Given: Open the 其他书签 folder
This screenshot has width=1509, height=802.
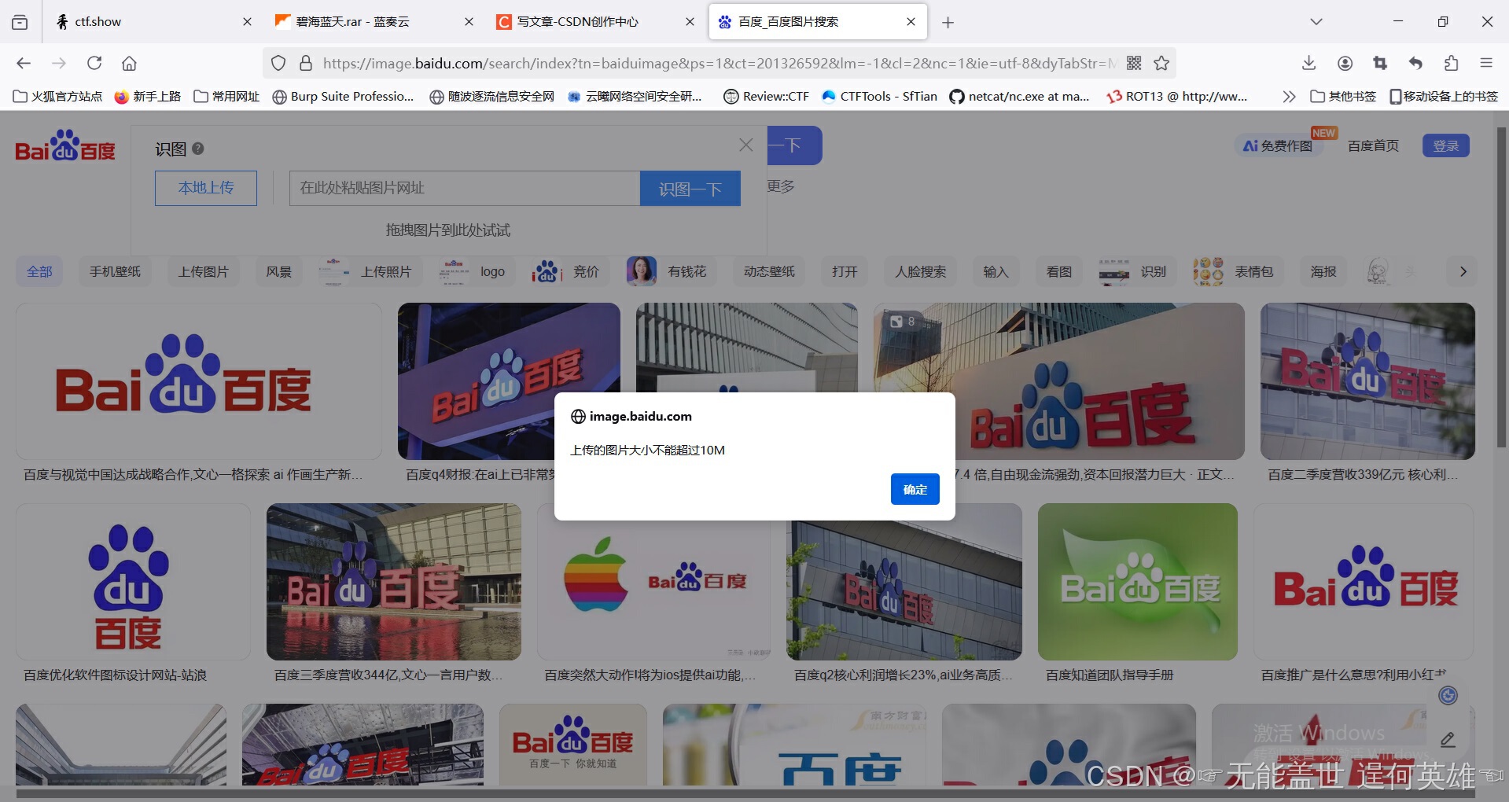Looking at the screenshot, I should click(1343, 96).
